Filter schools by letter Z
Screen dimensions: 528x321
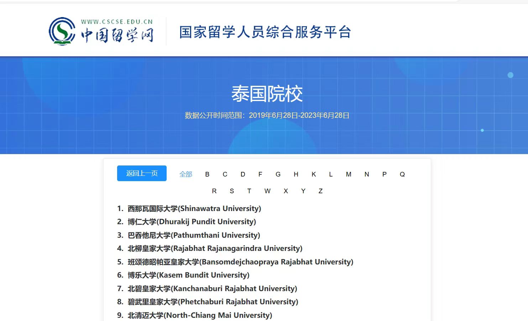point(320,191)
